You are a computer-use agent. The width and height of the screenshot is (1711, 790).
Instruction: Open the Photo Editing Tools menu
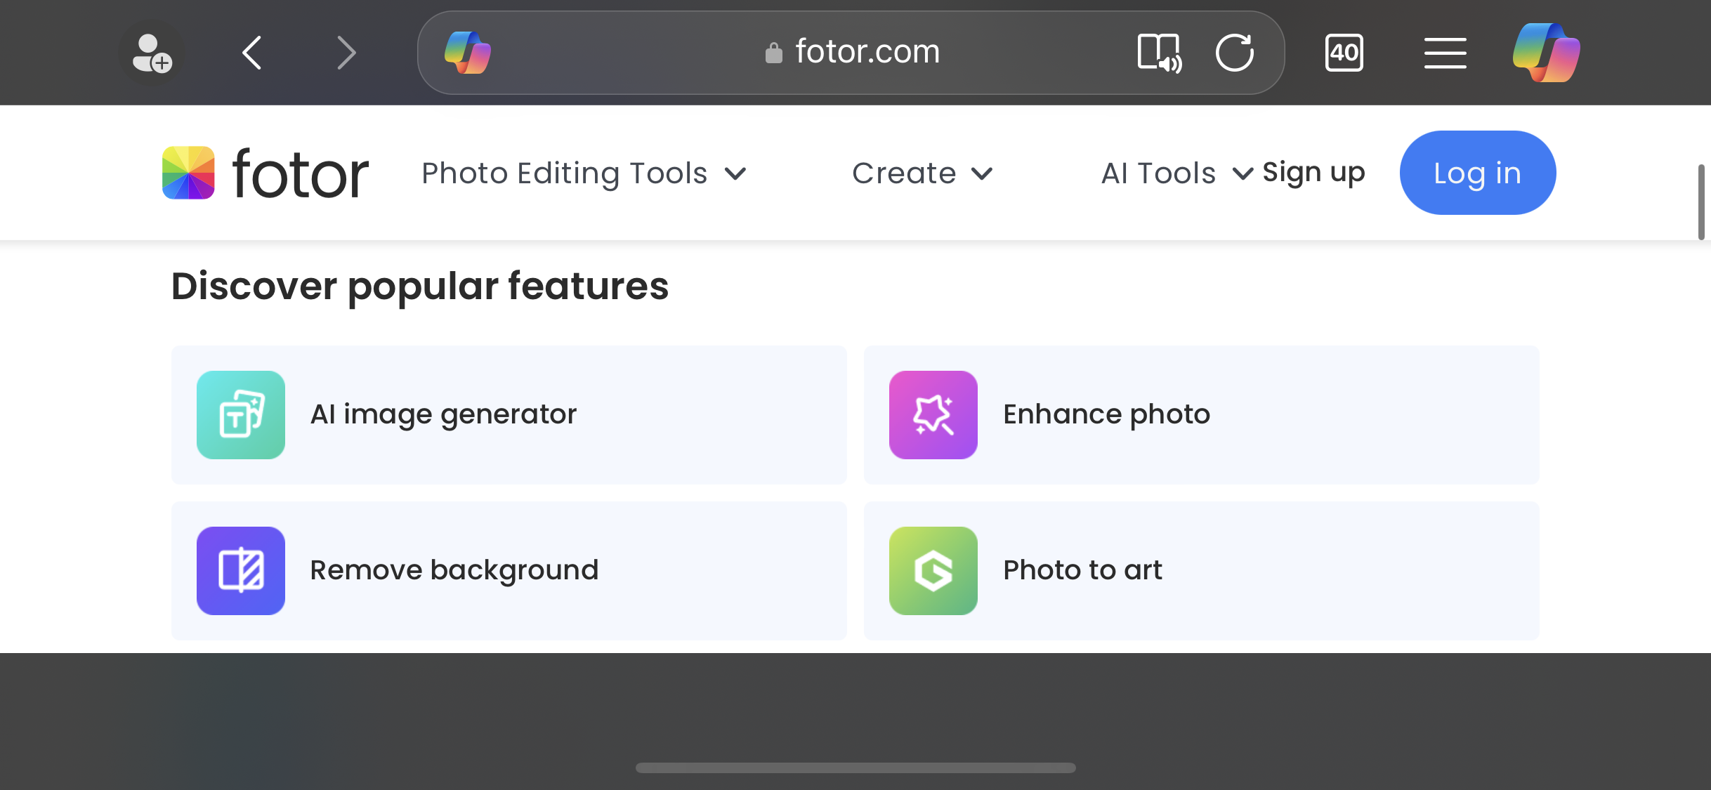point(564,173)
